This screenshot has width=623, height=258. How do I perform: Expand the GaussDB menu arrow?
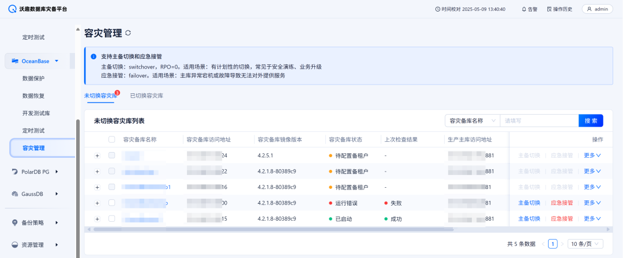coord(57,193)
